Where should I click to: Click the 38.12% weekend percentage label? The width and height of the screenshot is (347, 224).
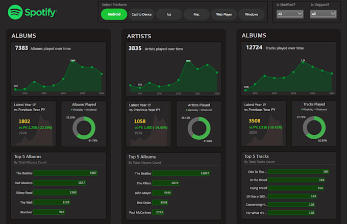point(186,118)
